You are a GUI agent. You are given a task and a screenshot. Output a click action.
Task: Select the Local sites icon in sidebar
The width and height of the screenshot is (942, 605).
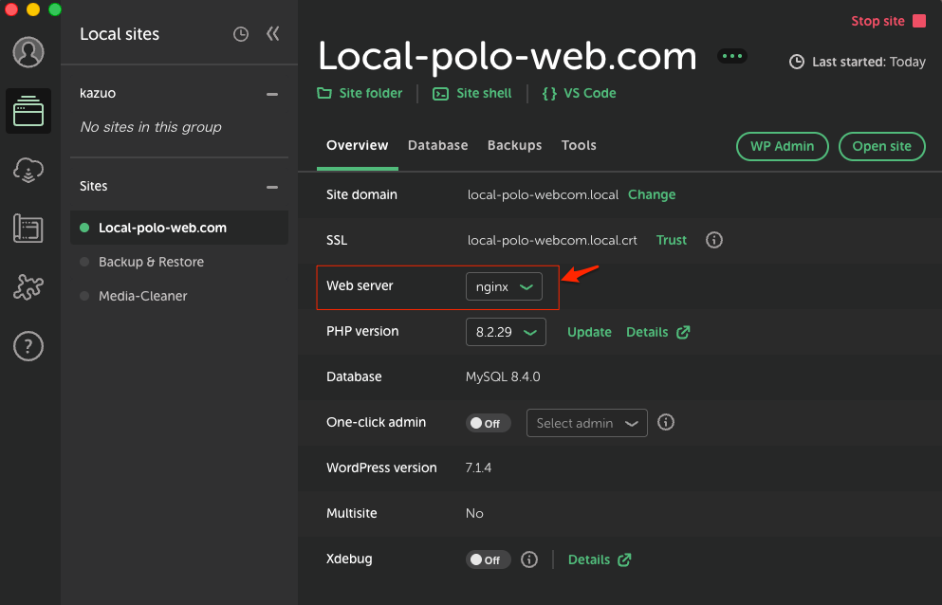pyautogui.click(x=28, y=111)
